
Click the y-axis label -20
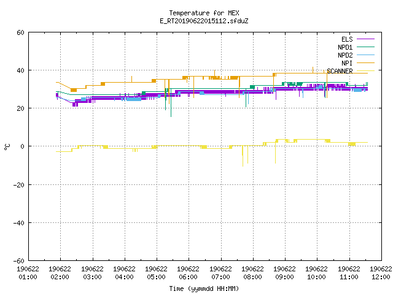(x=19, y=185)
